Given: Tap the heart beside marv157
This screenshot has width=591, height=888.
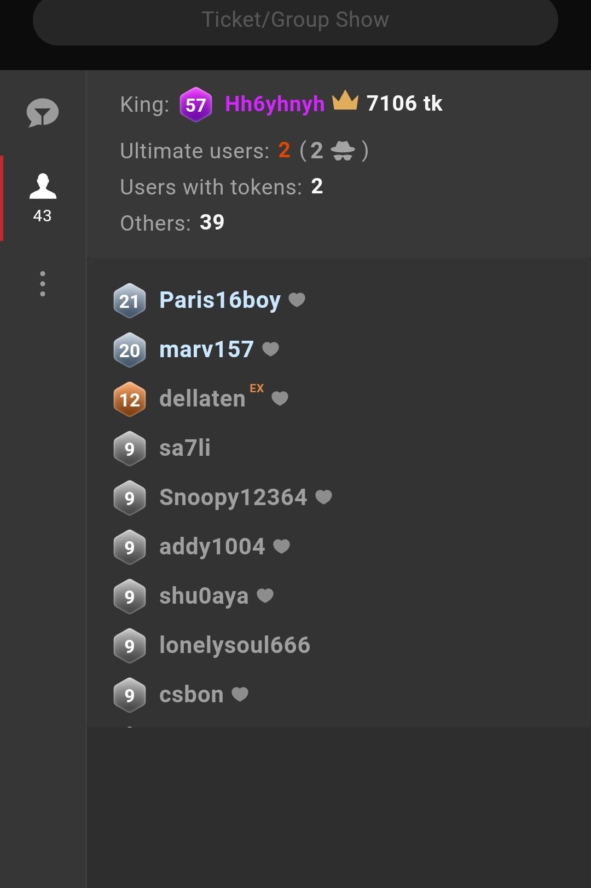Looking at the screenshot, I should (271, 349).
